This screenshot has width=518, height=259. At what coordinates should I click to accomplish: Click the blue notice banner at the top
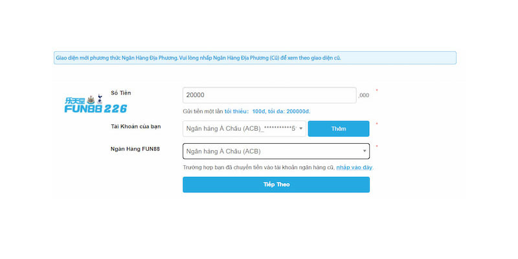(255, 58)
